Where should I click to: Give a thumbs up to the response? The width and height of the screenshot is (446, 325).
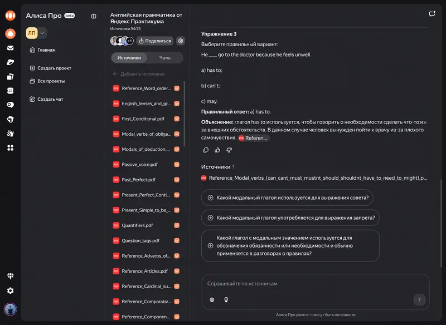(x=218, y=150)
